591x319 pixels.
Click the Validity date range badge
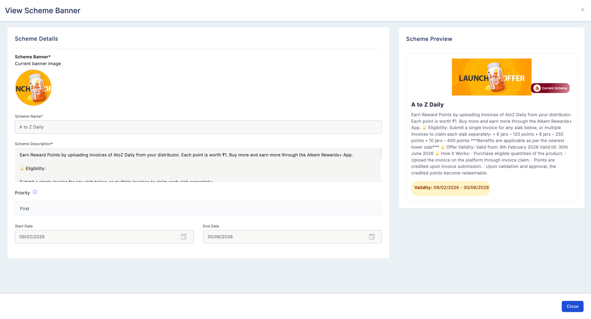coord(451,188)
